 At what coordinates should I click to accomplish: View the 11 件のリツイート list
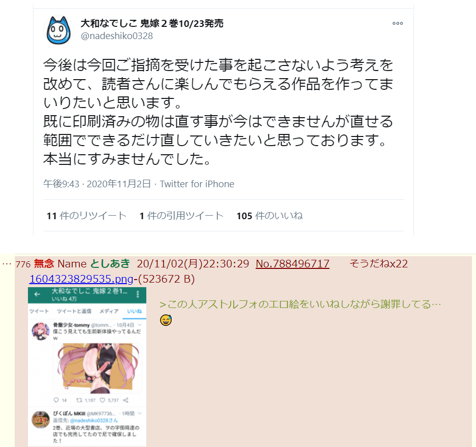[x=86, y=216]
